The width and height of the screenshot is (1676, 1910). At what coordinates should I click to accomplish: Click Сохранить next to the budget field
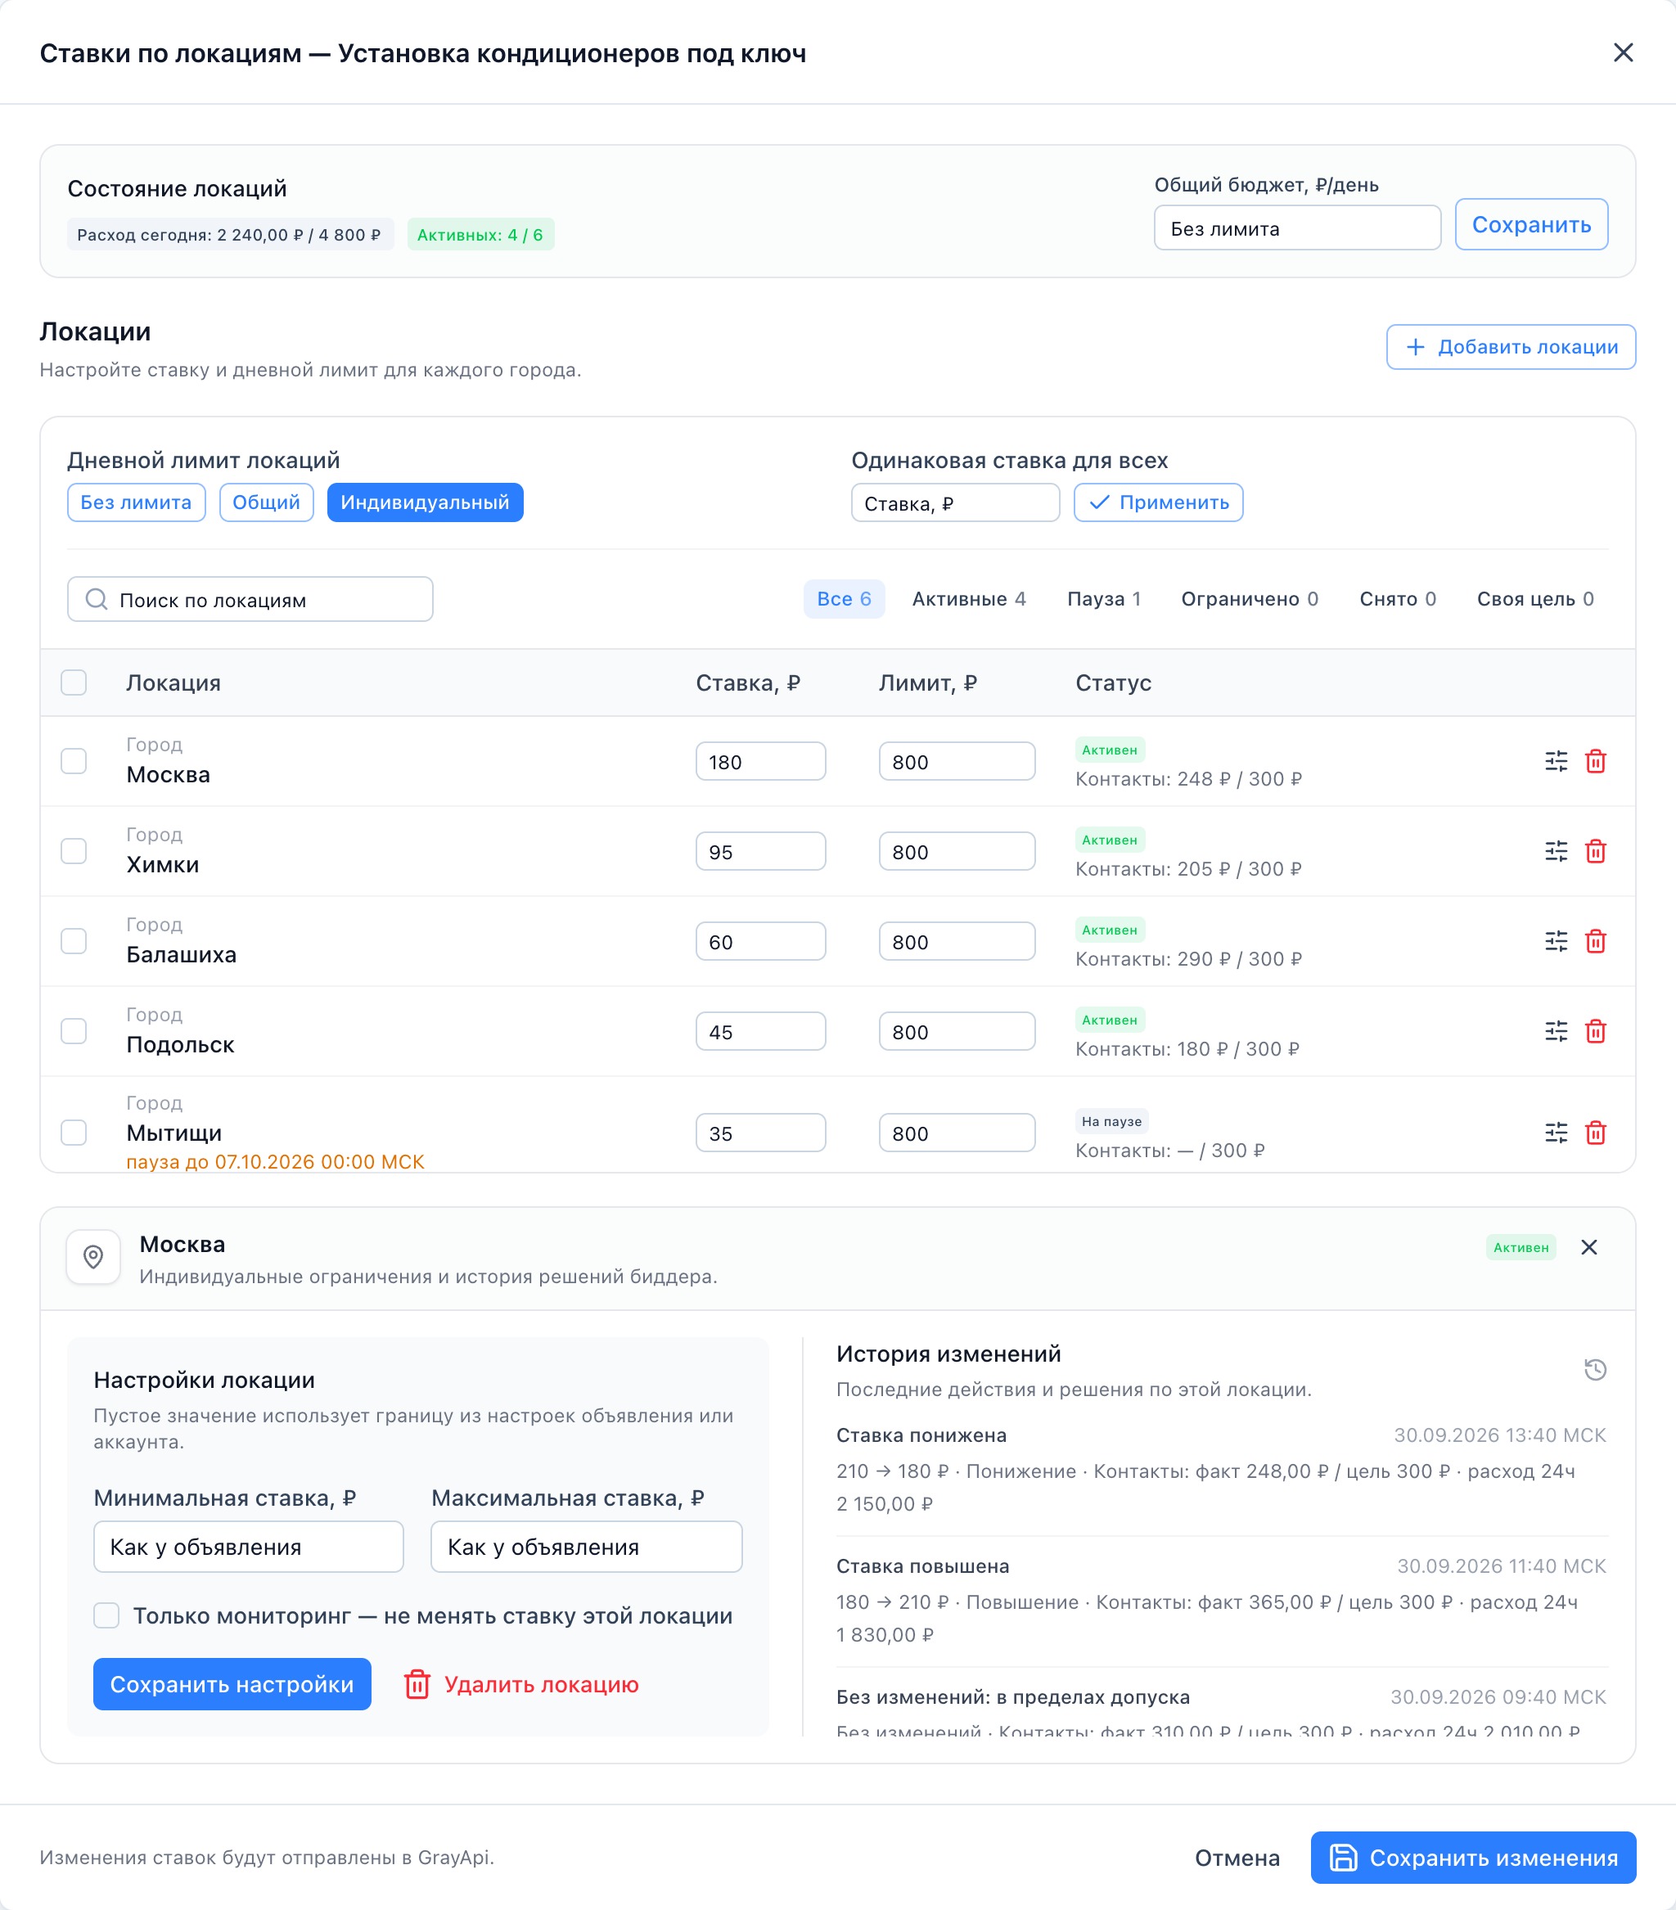pyautogui.click(x=1531, y=224)
